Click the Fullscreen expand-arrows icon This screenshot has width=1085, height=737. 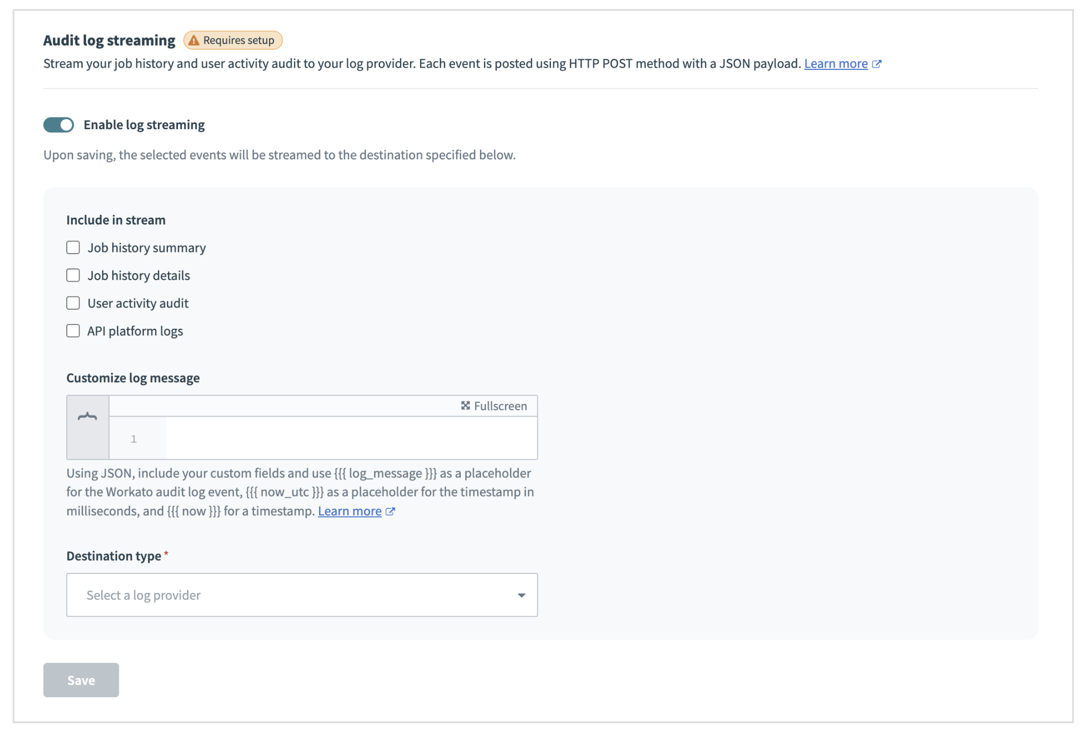tap(466, 406)
